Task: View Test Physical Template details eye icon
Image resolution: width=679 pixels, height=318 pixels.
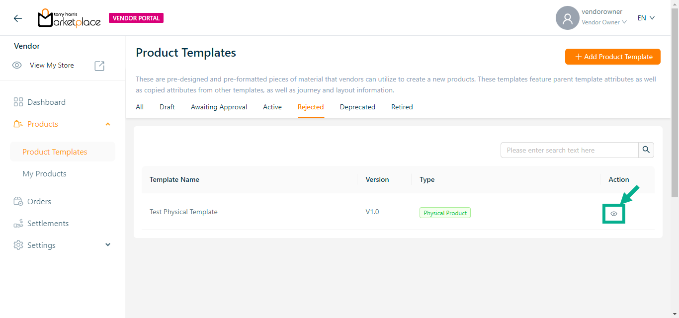Action: click(614, 214)
